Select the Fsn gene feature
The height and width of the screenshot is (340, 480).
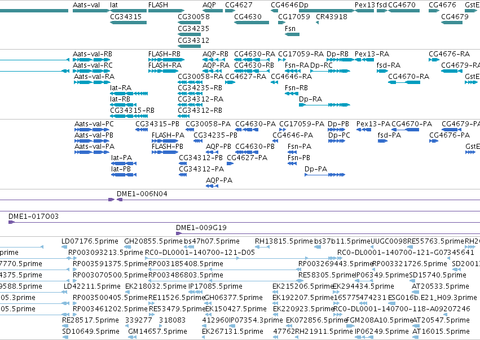[292, 34]
